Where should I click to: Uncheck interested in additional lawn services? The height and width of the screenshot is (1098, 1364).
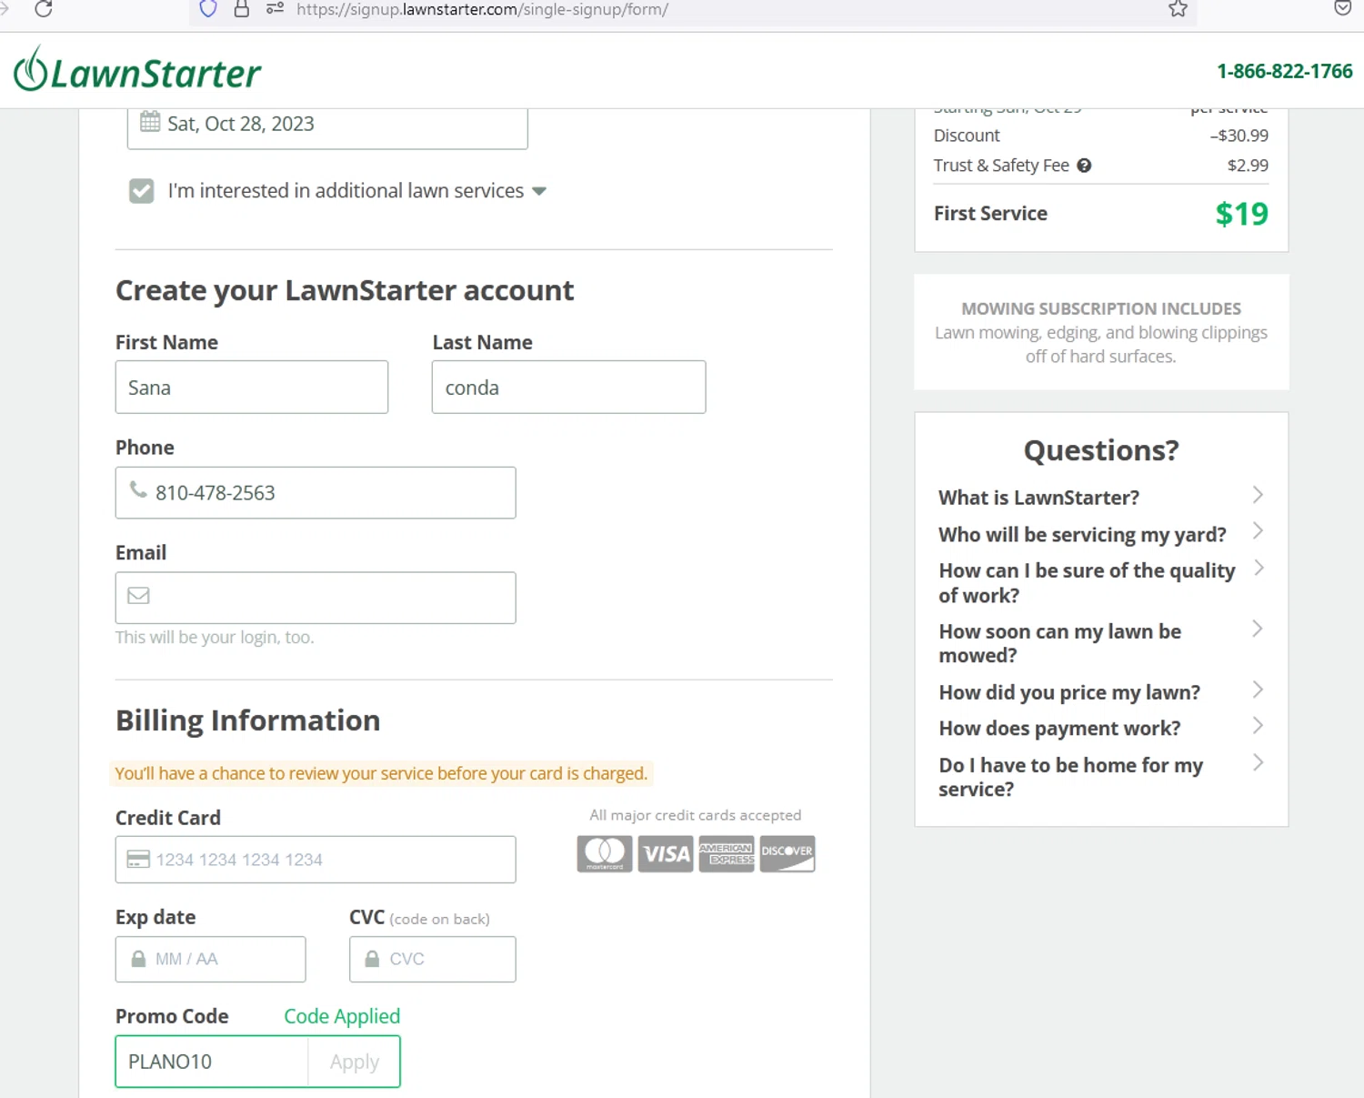pyautogui.click(x=141, y=191)
